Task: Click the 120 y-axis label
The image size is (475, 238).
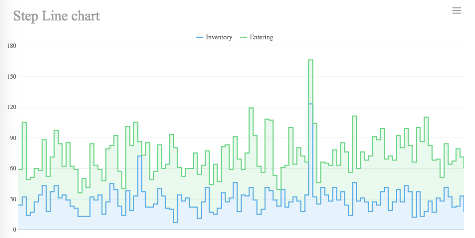Action: (11, 107)
